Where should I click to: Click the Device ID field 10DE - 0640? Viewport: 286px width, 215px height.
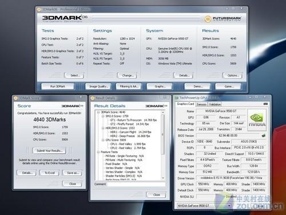coord(205,142)
